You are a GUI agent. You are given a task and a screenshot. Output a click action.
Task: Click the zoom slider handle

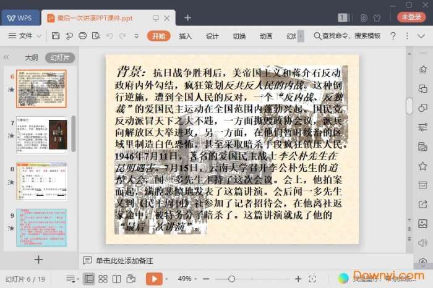232,279
